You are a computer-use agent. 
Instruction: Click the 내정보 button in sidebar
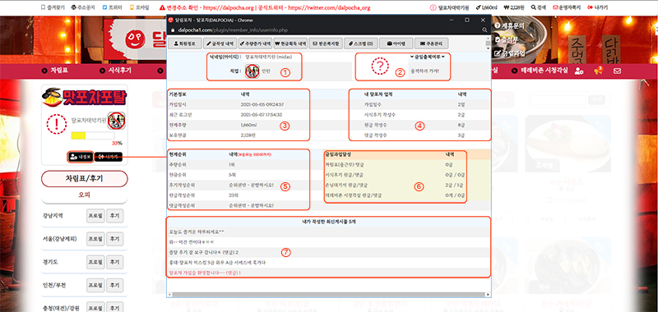(x=80, y=157)
